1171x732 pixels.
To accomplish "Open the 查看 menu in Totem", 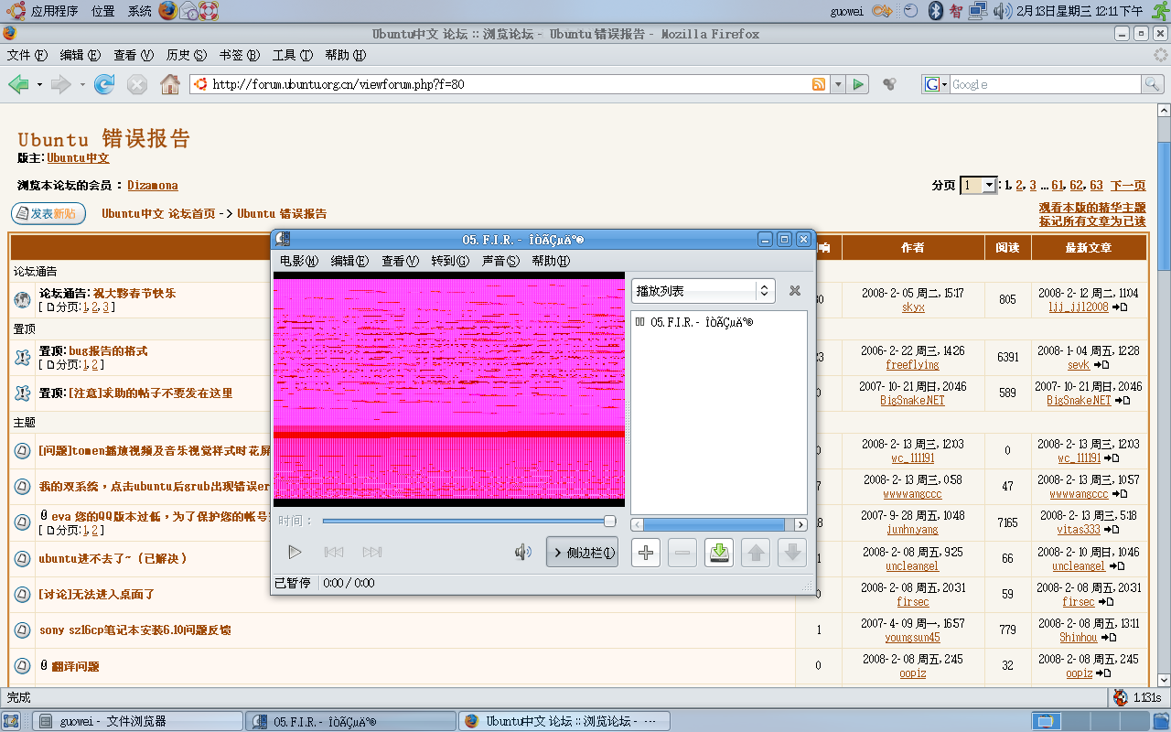I will (400, 261).
